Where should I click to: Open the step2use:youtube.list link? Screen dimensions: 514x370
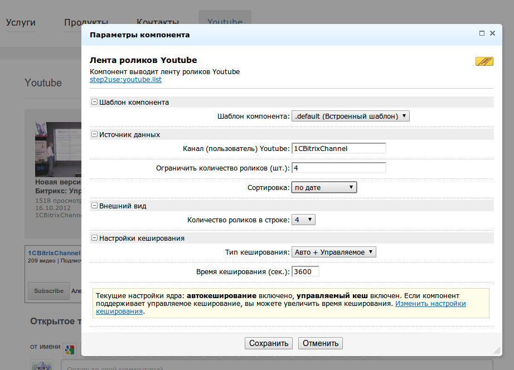pos(125,80)
